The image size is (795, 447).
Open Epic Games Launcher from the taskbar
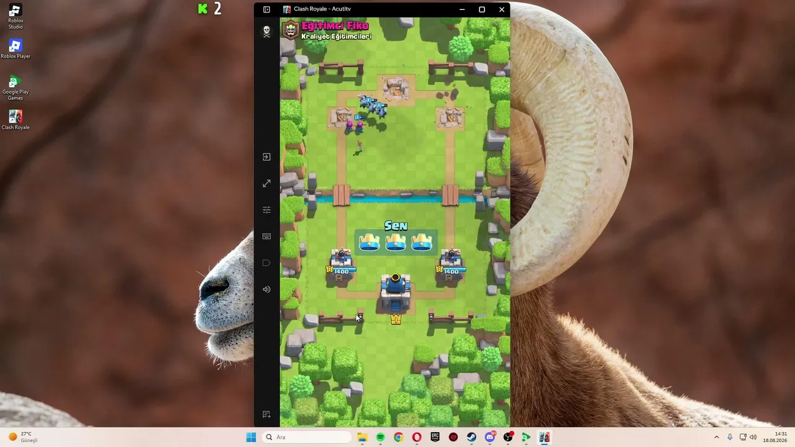[x=435, y=437]
